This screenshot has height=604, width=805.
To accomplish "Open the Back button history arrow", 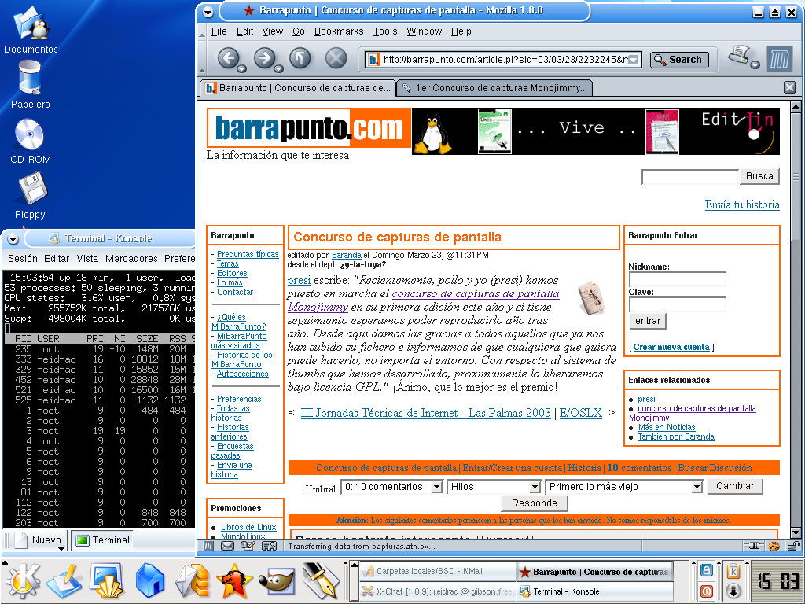I will coord(242,69).
